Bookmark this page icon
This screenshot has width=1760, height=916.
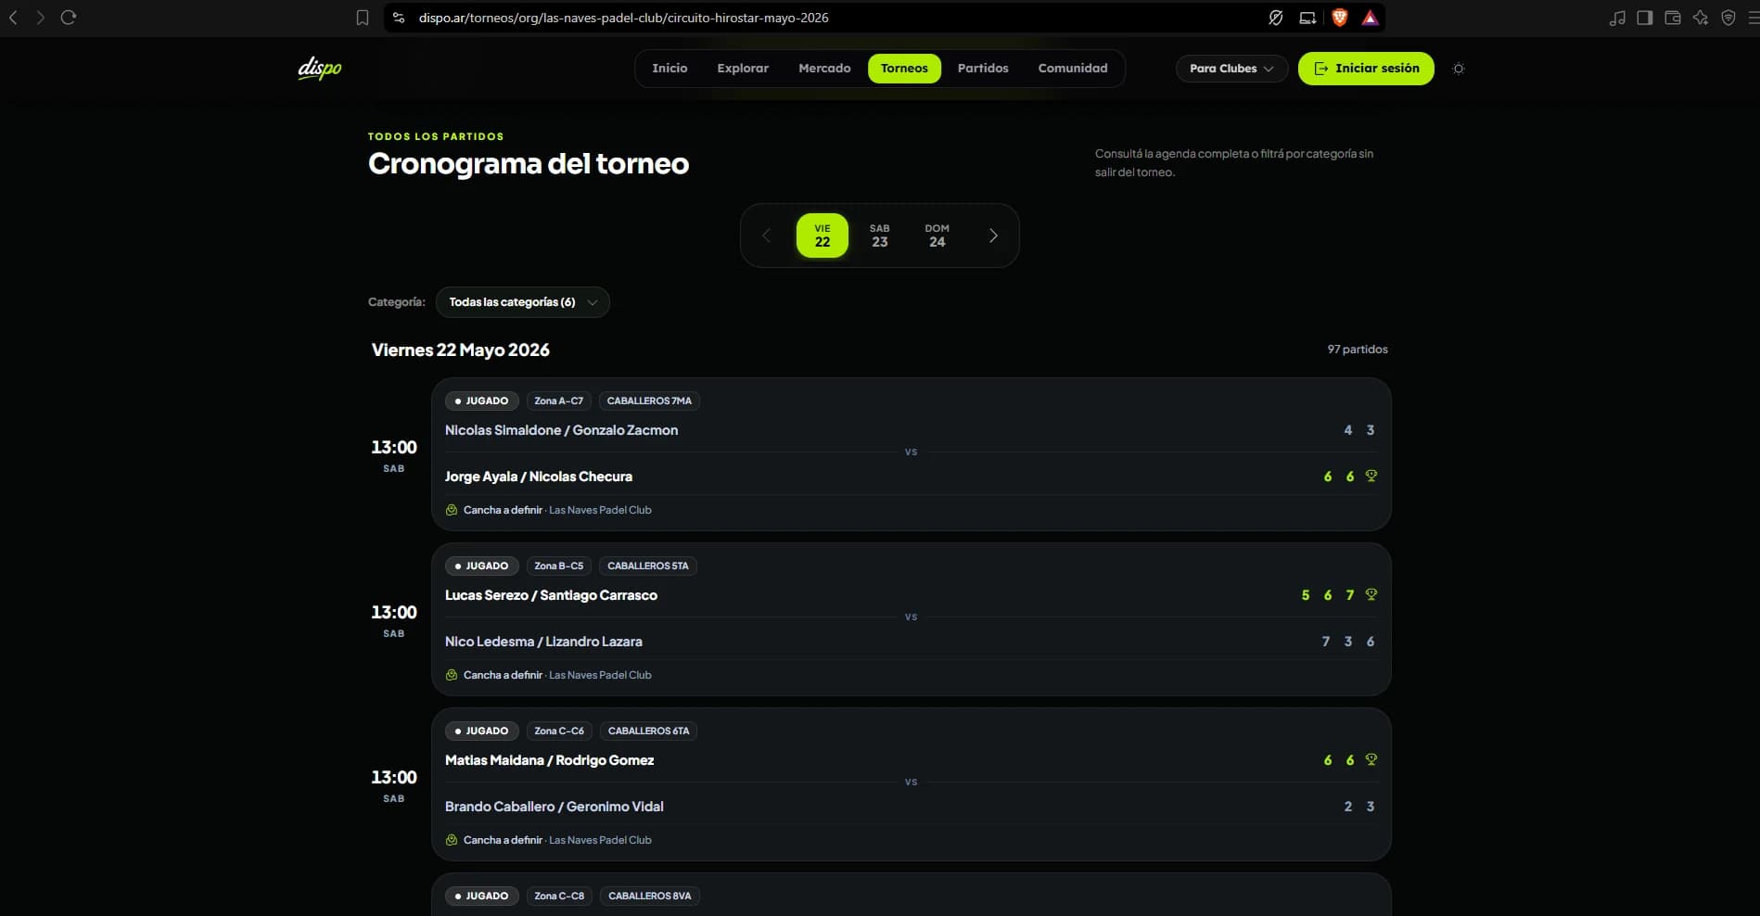coord(363,18)
